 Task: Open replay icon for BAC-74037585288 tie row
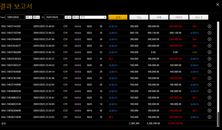coord(209,52)
